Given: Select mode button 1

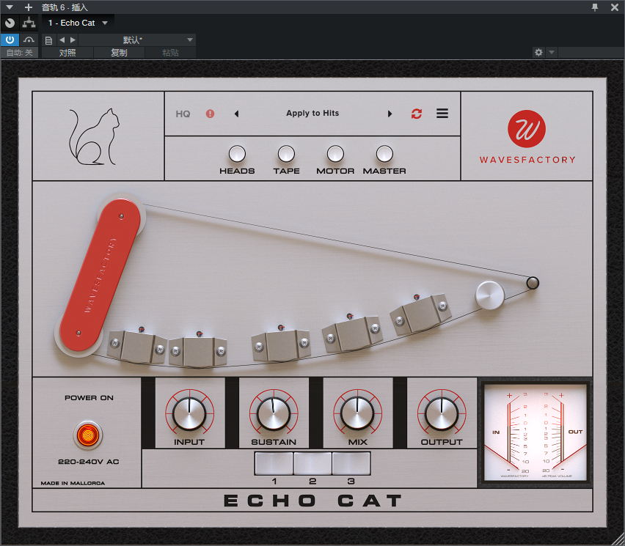Looking at the screenshot, I should point(274,463).
